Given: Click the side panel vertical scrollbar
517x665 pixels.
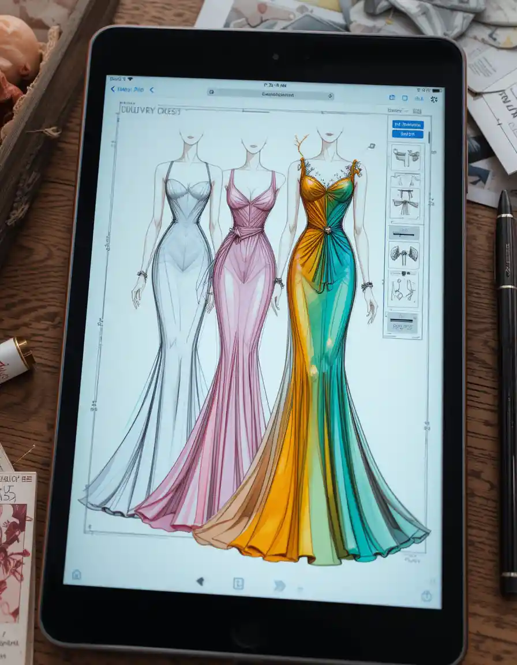Looking at the screenshot, I should 429,137.
